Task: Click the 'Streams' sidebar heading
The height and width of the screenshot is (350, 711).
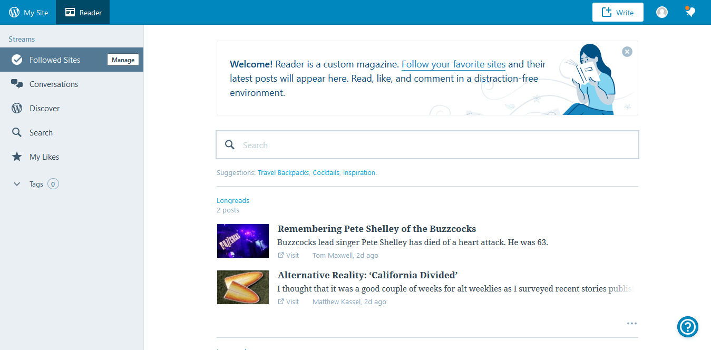Action: (22, 39)
